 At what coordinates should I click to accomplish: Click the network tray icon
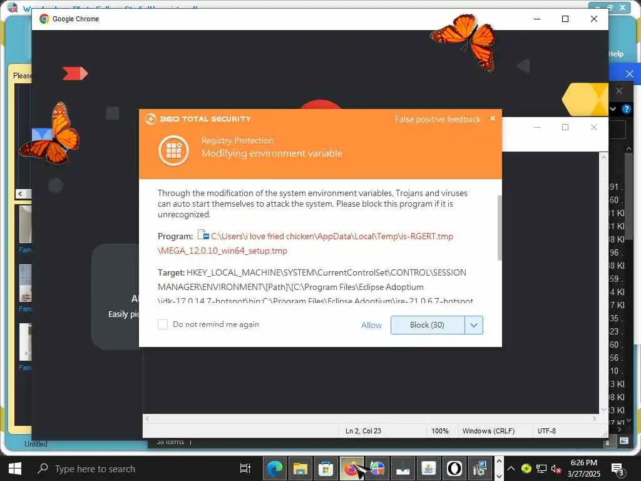tap(541, 468)
